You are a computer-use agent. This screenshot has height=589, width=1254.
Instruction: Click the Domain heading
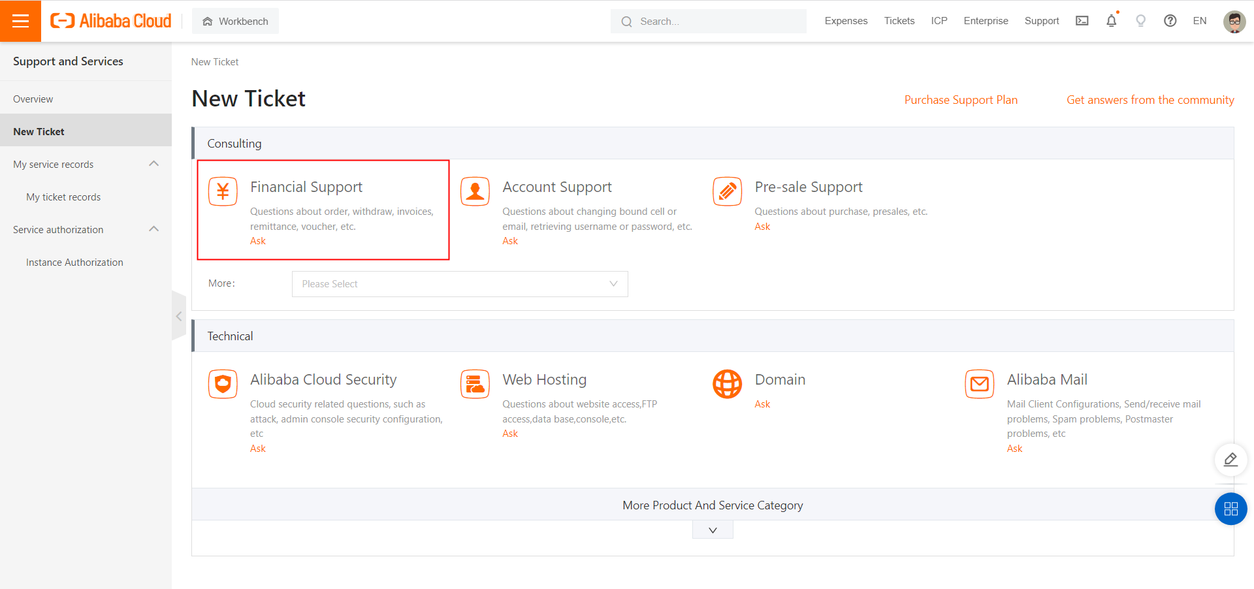tap(780, 379)
